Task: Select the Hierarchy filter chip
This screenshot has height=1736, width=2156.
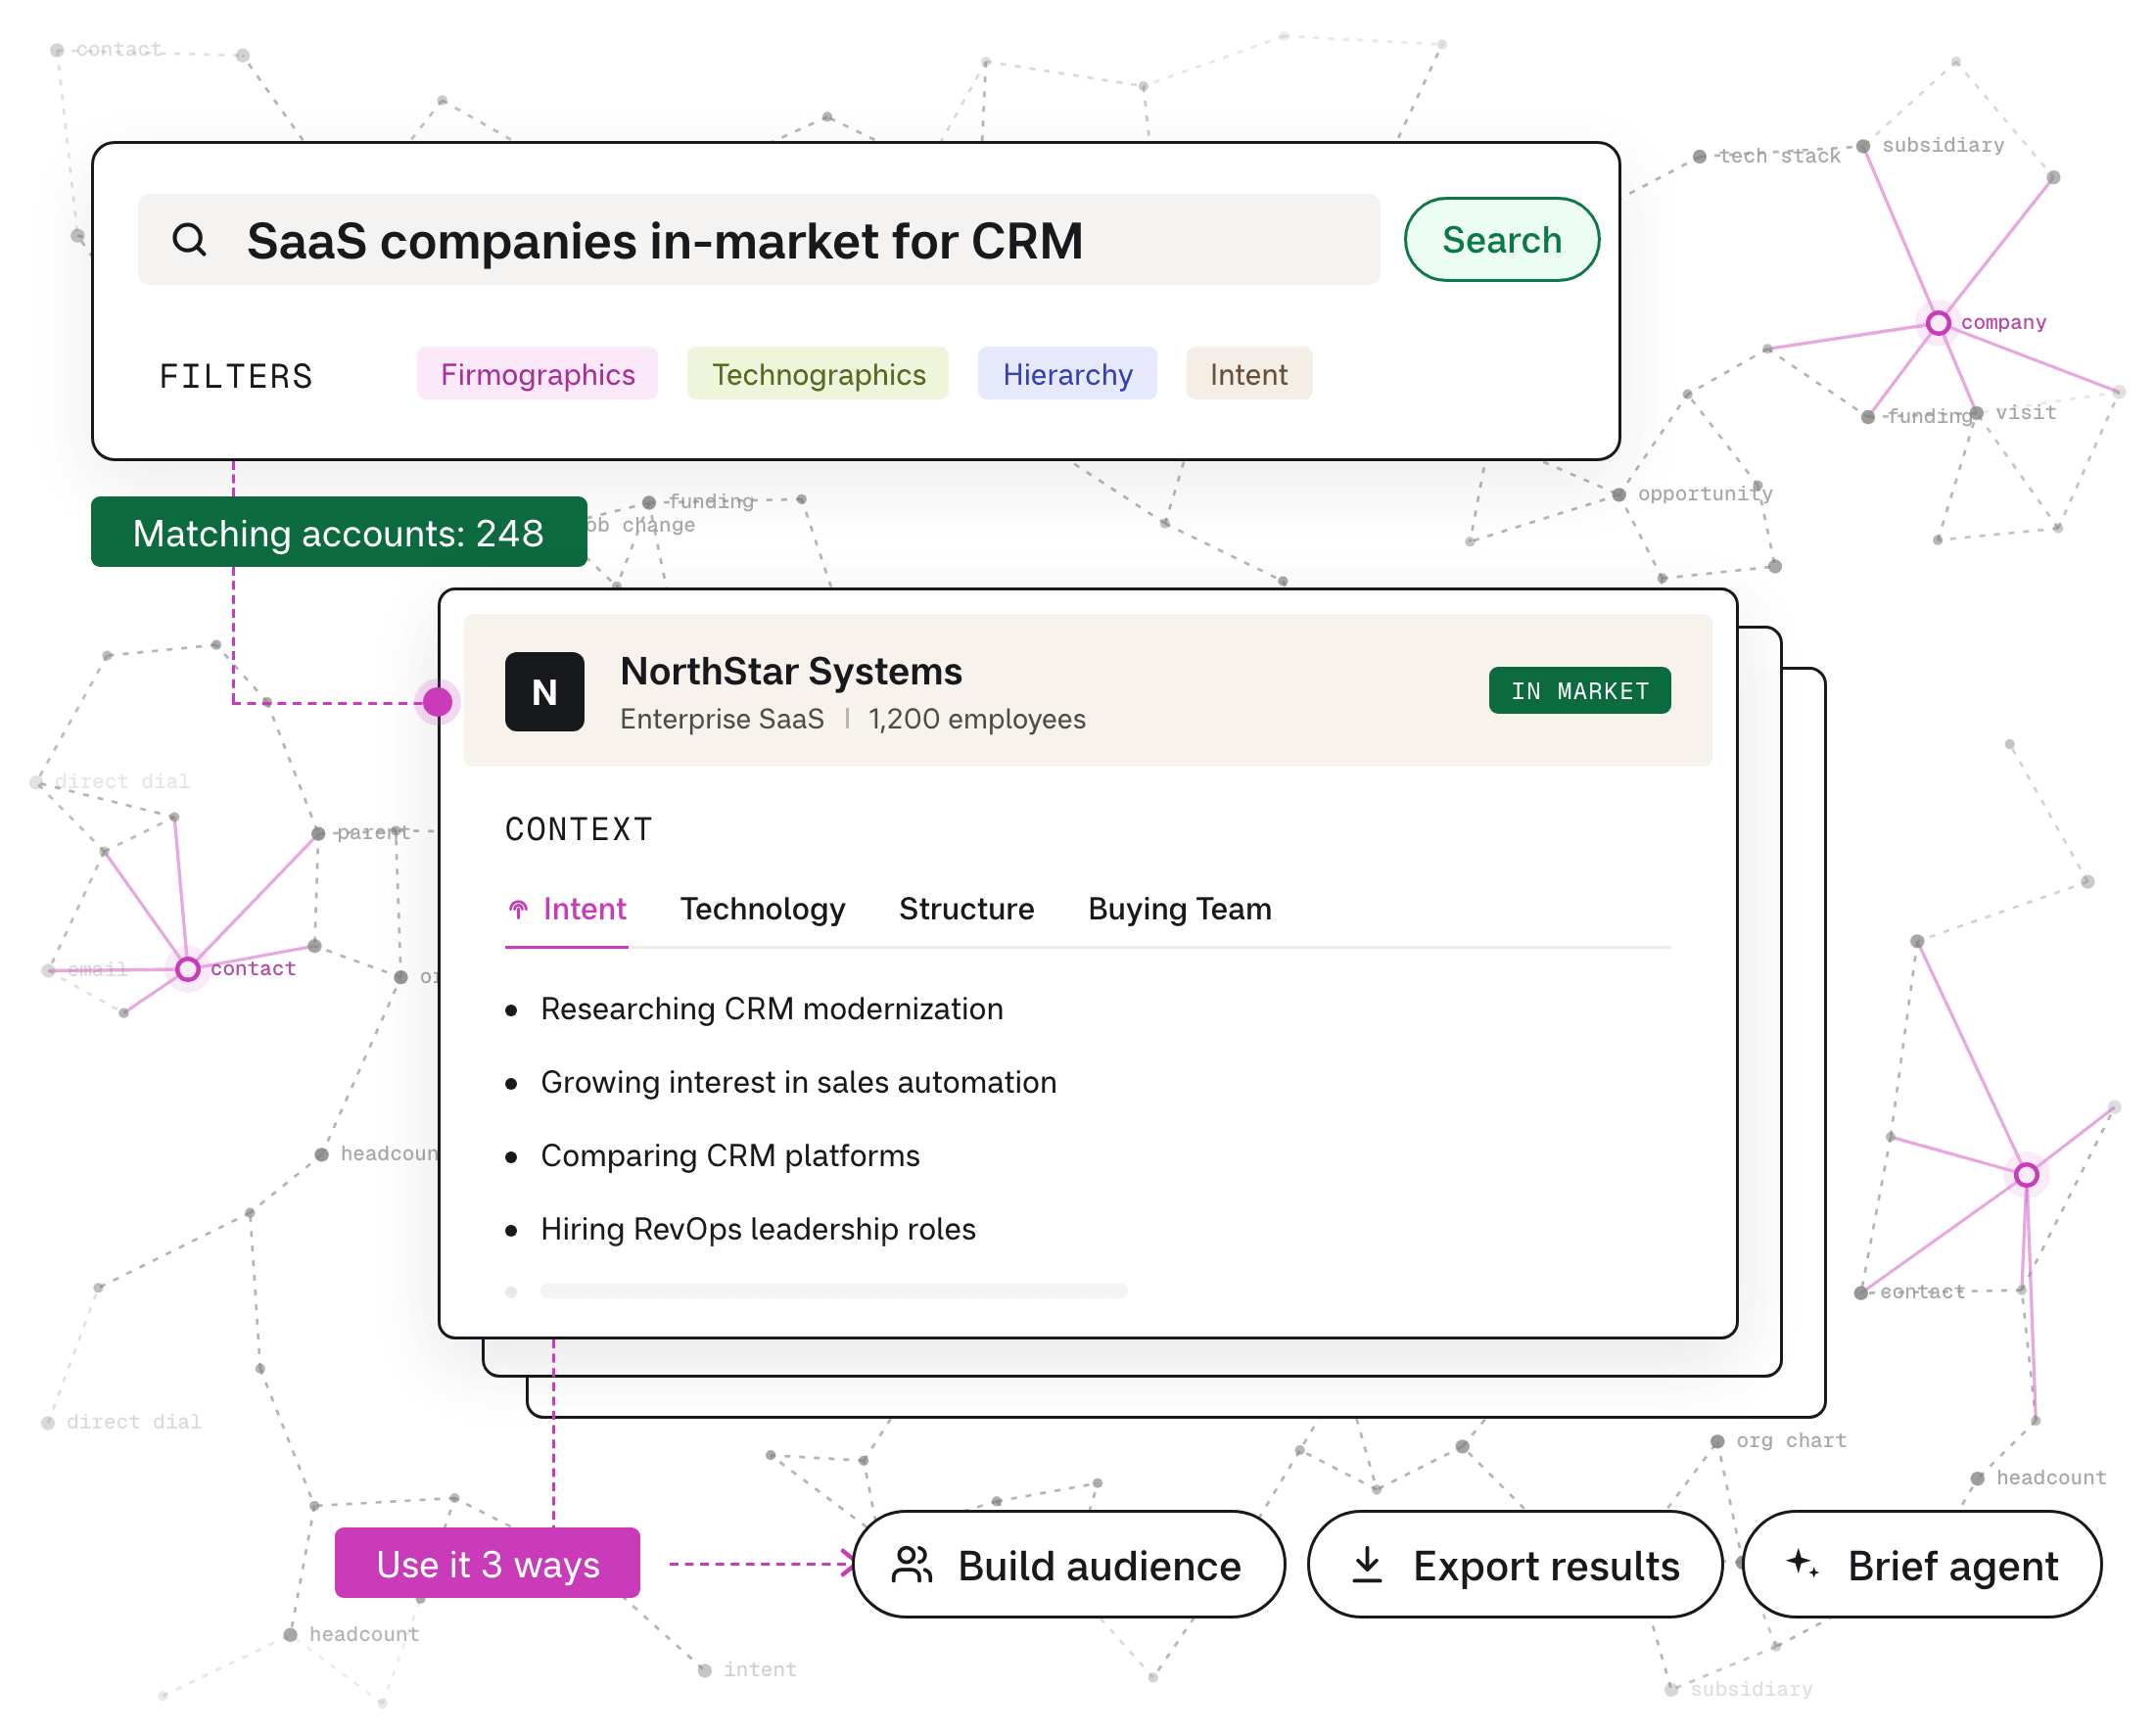Action: [1067, 374]
